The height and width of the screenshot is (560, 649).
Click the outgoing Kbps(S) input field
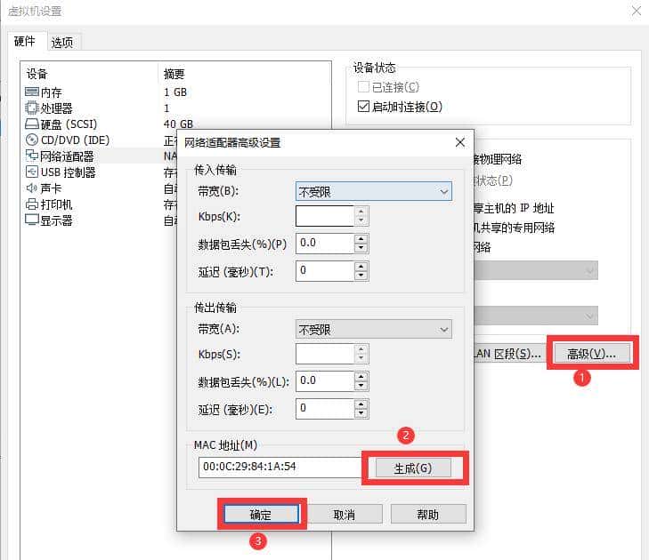pos(325,354)
